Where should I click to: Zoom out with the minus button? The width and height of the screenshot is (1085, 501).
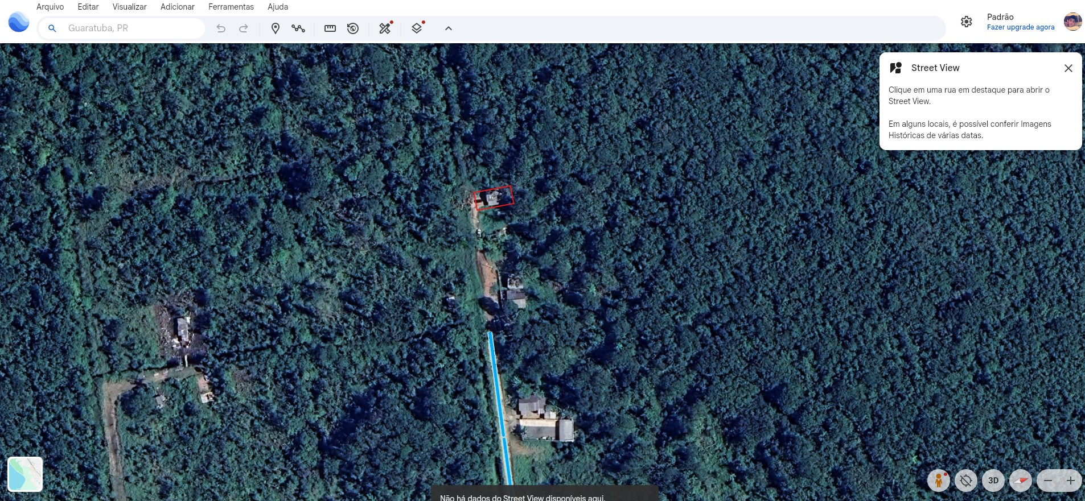pyautogui.click(x=1048, y=481)
